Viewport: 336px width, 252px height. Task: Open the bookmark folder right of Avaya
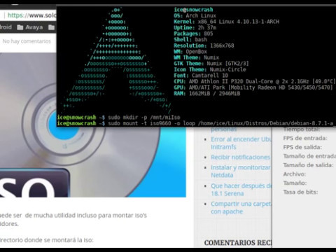click(x=51, y=27)
